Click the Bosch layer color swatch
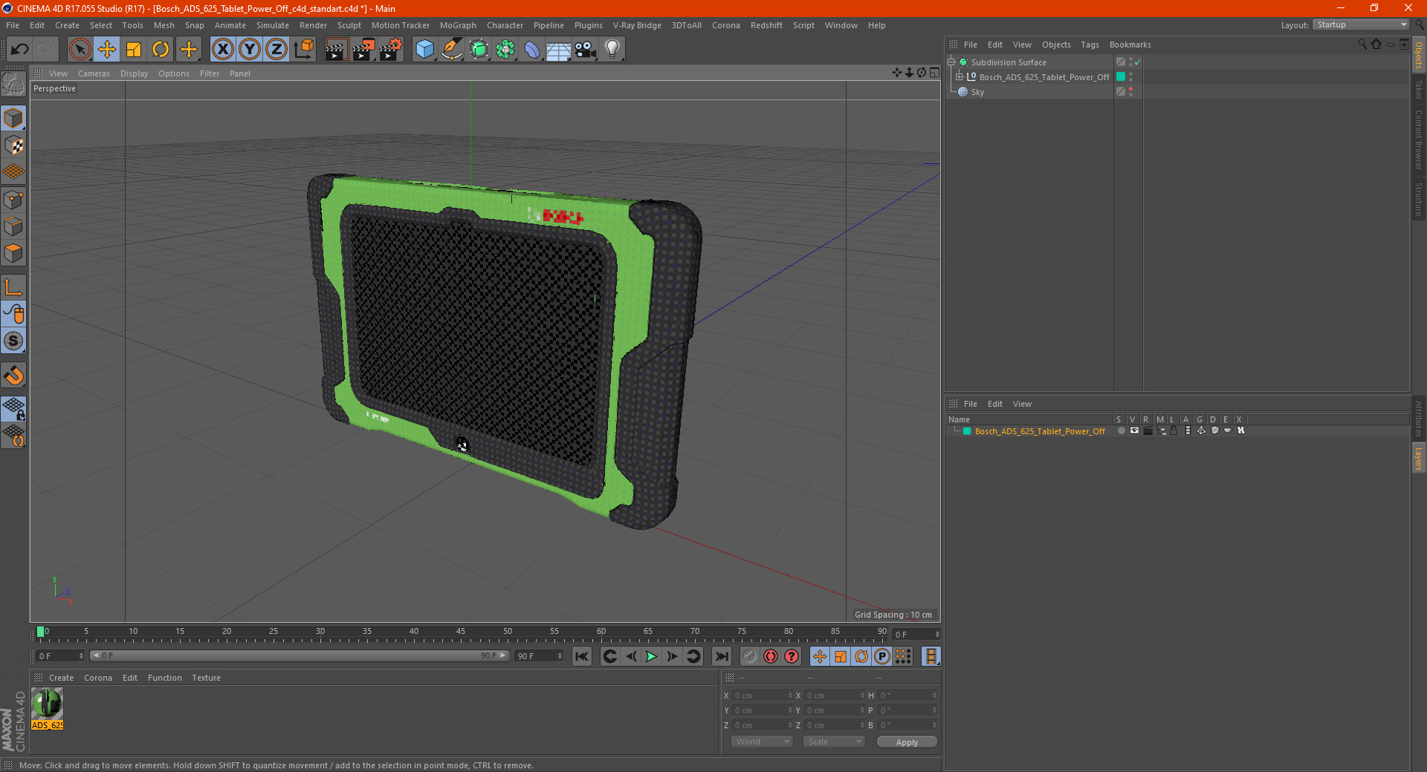Screen dimensions: 1427x772 tap(967, 431)
